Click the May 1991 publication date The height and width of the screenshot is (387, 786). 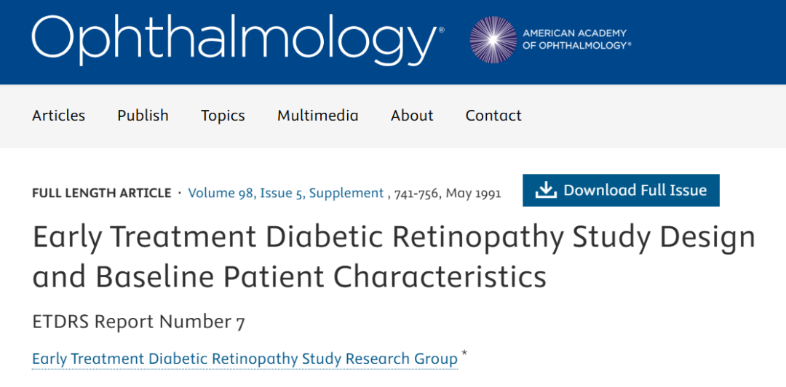(x=473, y=193)
